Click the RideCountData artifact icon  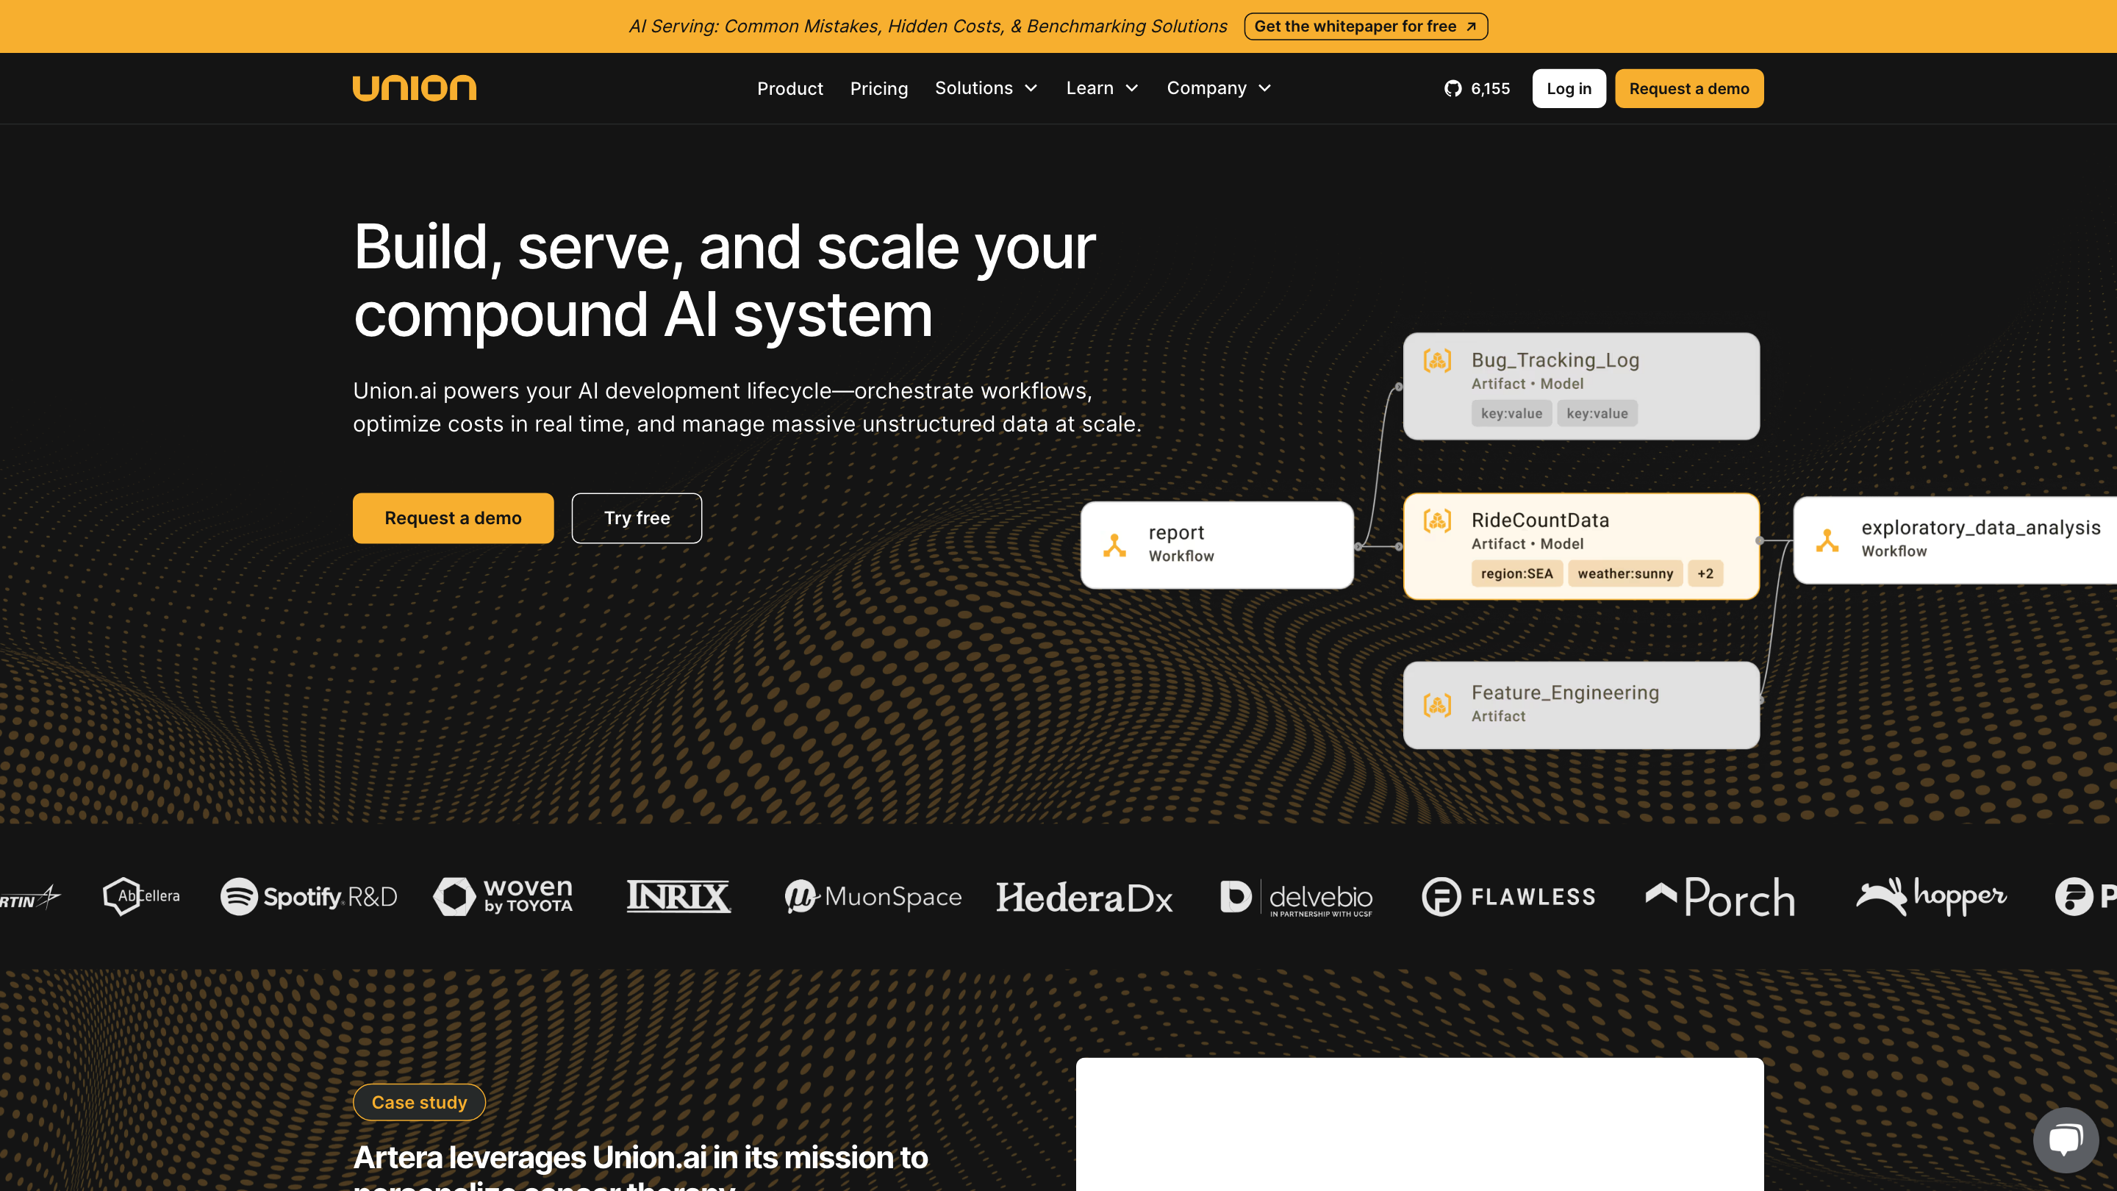pyautogui.click(x=1437, y=521)
